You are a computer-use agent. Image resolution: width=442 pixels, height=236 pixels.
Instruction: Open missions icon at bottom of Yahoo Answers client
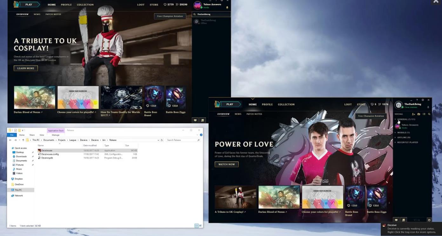click(x=203, y=120)
